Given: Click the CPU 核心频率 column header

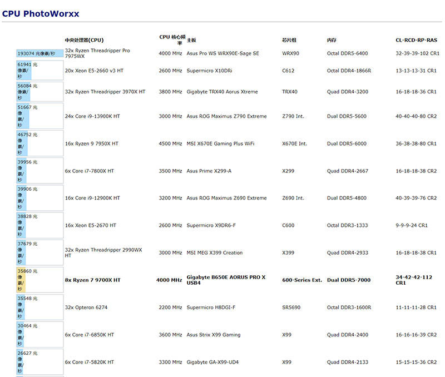Looking at the screenshot, I should (x=172, y=39).
